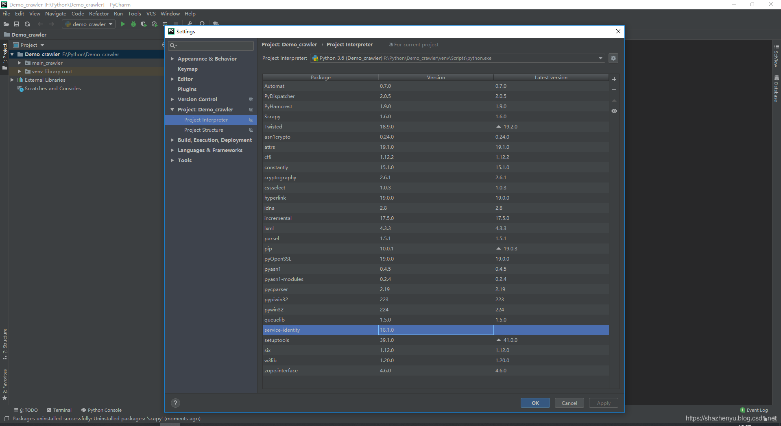Image resolution: width=781 pixels, height=426 pixels.
Task: Open the interpreter gear settings button
Action: click(x=613, y=58)
